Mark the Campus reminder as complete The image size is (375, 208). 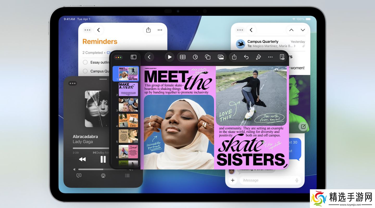pyautogui.click(x=85, y=71)
